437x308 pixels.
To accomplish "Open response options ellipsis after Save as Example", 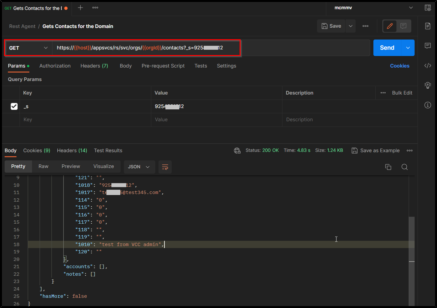I will [x=410, y=151].
